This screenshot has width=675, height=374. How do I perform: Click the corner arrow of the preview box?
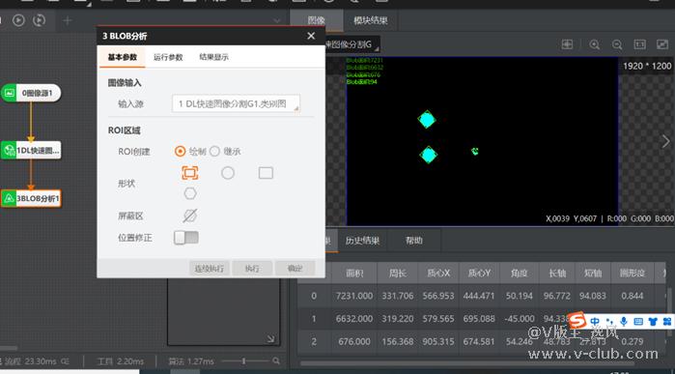tap(270, 339)
